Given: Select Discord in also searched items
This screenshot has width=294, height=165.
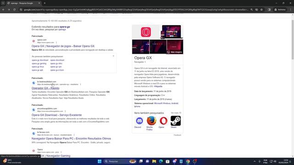Looking at the screenshot, I should 139,122.
